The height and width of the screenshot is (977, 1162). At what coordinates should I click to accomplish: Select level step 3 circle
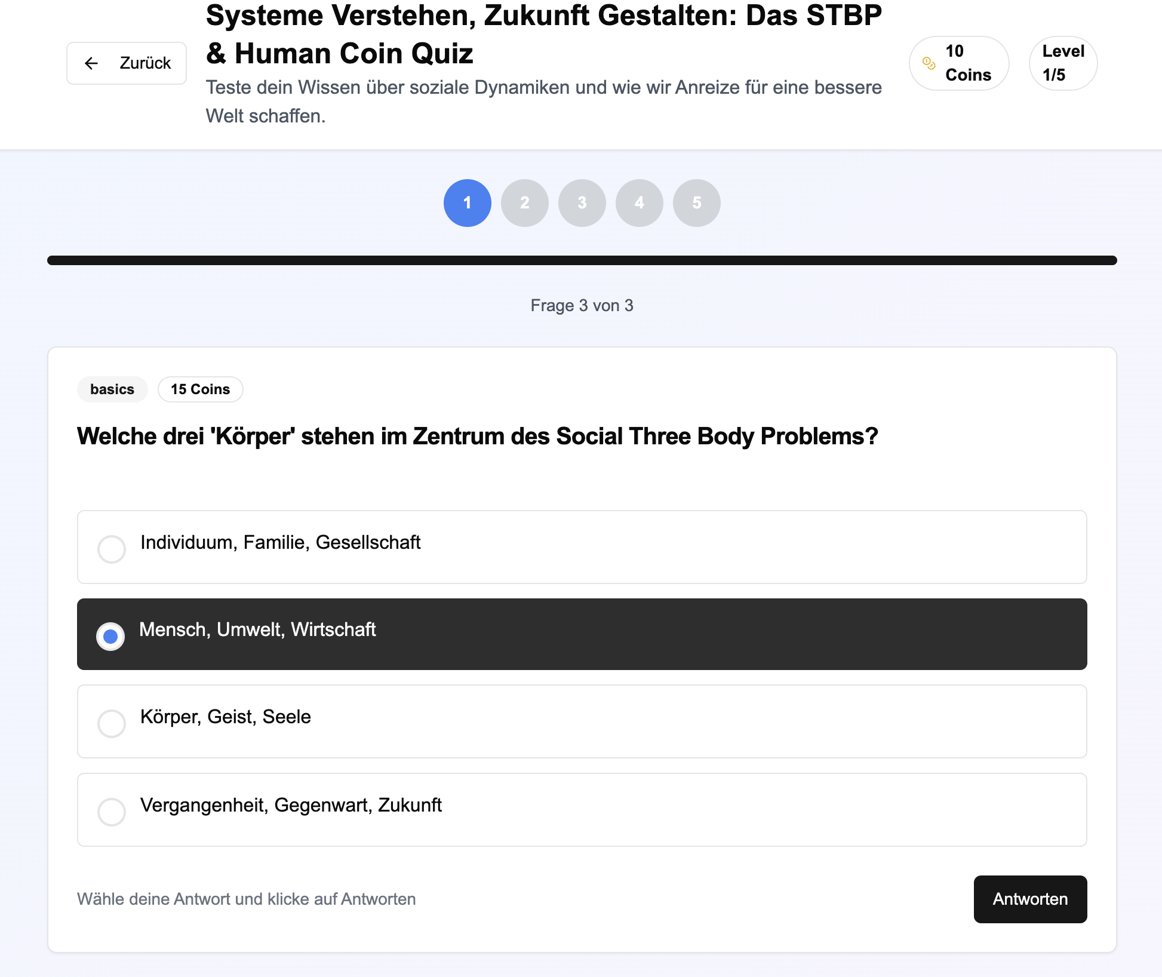(x=582, y=203)
